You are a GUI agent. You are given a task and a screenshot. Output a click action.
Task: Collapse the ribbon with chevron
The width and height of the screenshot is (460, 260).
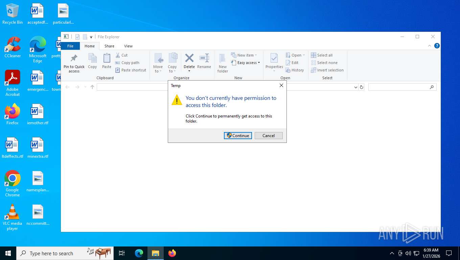click(x=430, y=46)
